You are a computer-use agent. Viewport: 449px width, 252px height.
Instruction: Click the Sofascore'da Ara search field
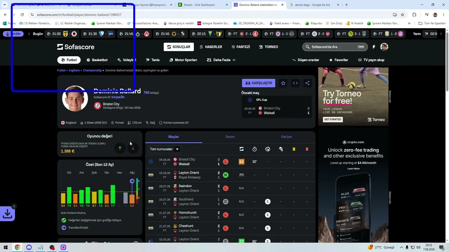(334, 47)
